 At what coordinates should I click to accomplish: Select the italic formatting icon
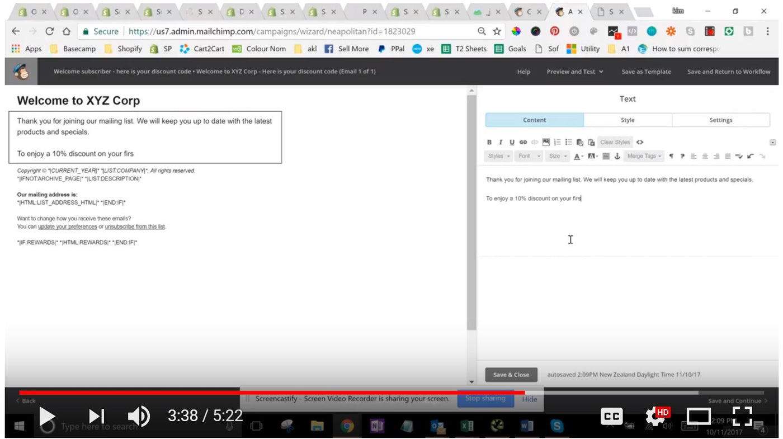501,142
